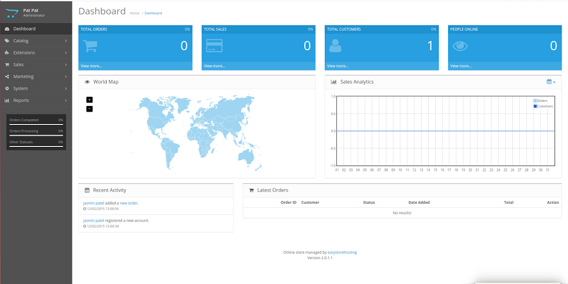Click the credit card icon in Total Sales tile
Screen dimensions: 568x284
(x=214, y=46)
